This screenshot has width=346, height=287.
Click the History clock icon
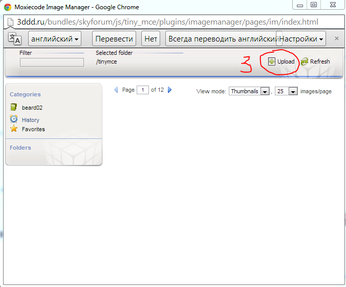click(14, 119)
